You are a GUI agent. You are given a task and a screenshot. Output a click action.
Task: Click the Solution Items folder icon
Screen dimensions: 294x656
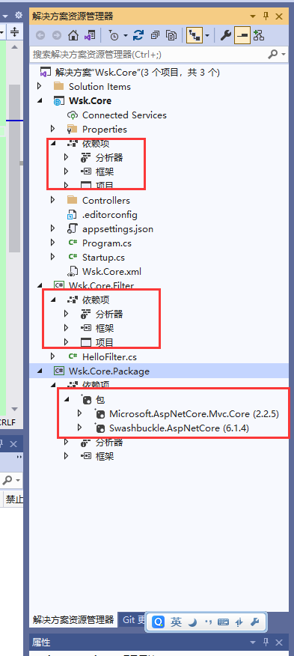pos(59,87)
